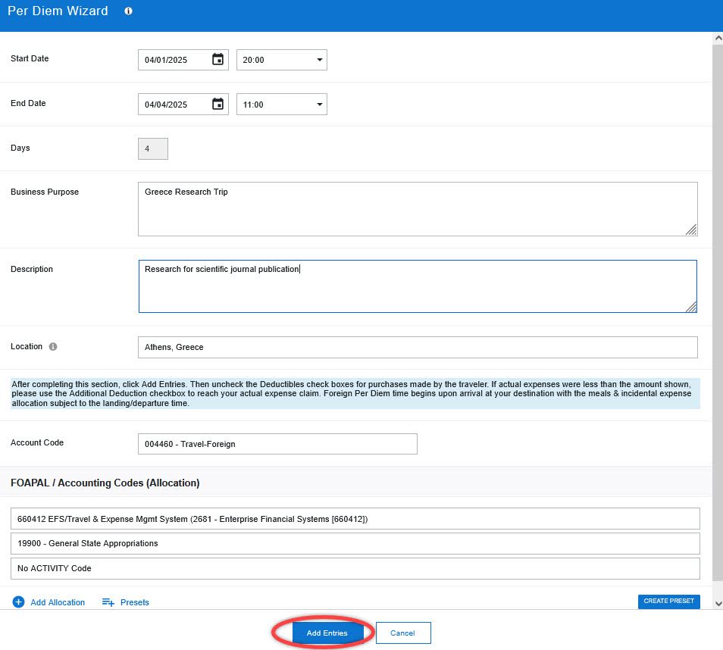723x650 pixels.
Task: Expand the End Date time dropdown showing 11:00
Action: click(x=282, y=105)
